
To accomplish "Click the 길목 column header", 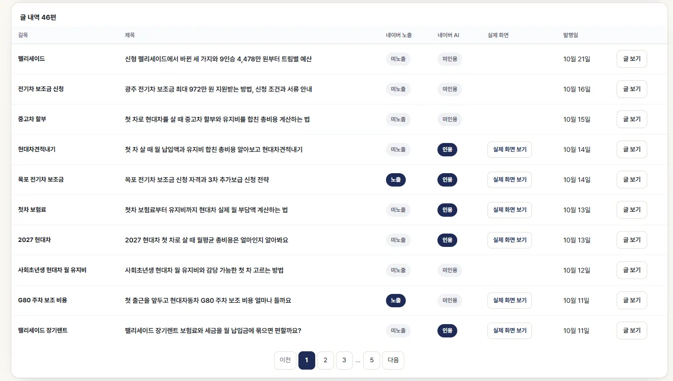I will pyautogui.click(x=23, y=35).
